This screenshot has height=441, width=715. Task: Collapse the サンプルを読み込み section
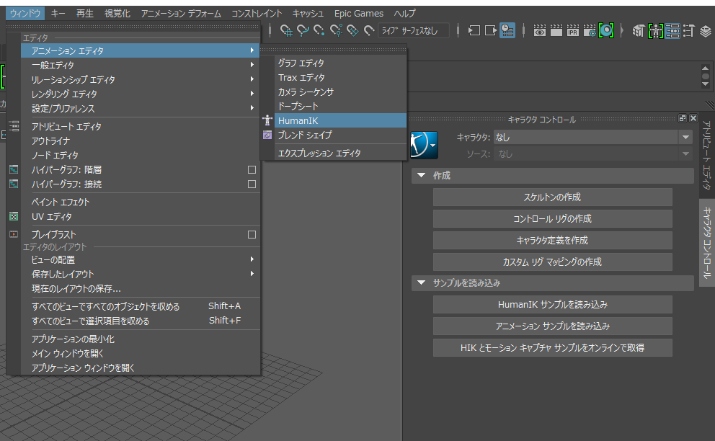pos(422,282)
